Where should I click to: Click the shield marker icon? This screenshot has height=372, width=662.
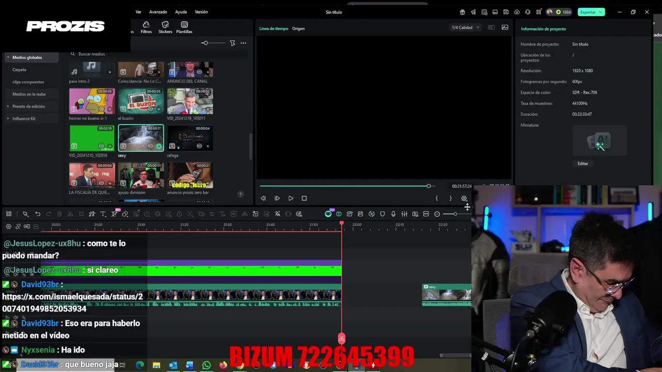pyautogui.click(x=382, y=214)
